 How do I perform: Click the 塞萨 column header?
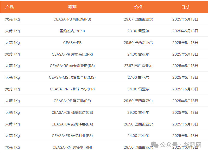point(72,7)
